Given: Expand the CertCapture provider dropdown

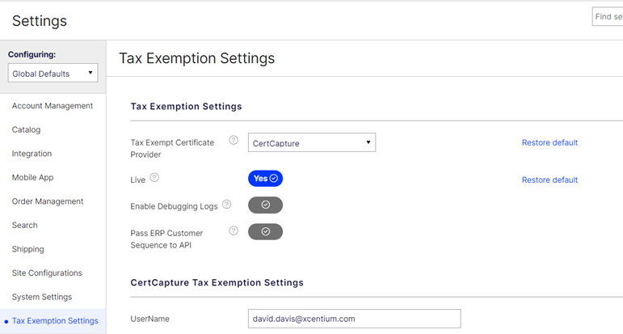Looking at the screenshot, I should click(312, 142).
